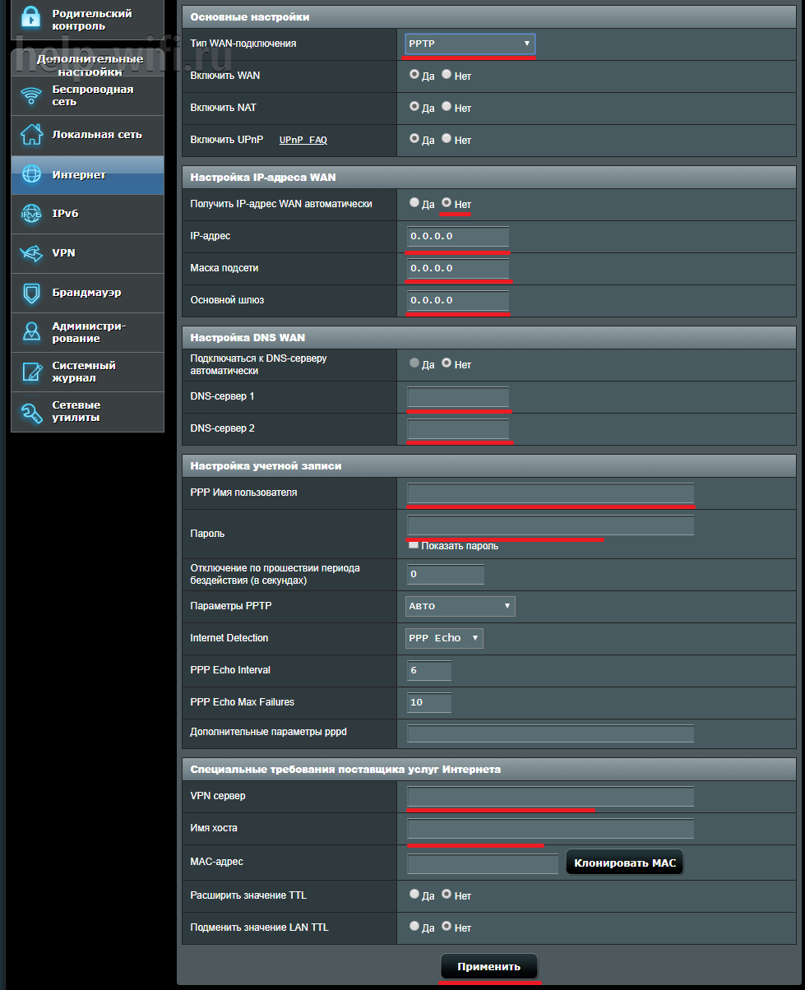Viewport: 805px width, 990px height.
Task: Open VPN section via its icon
Action: click(x=31, y=253)
